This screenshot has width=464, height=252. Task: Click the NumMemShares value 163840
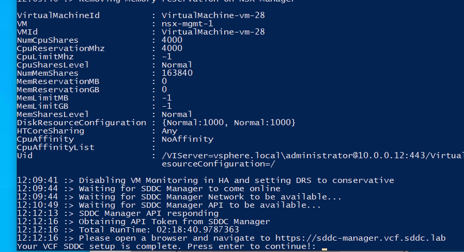point(177,73)
